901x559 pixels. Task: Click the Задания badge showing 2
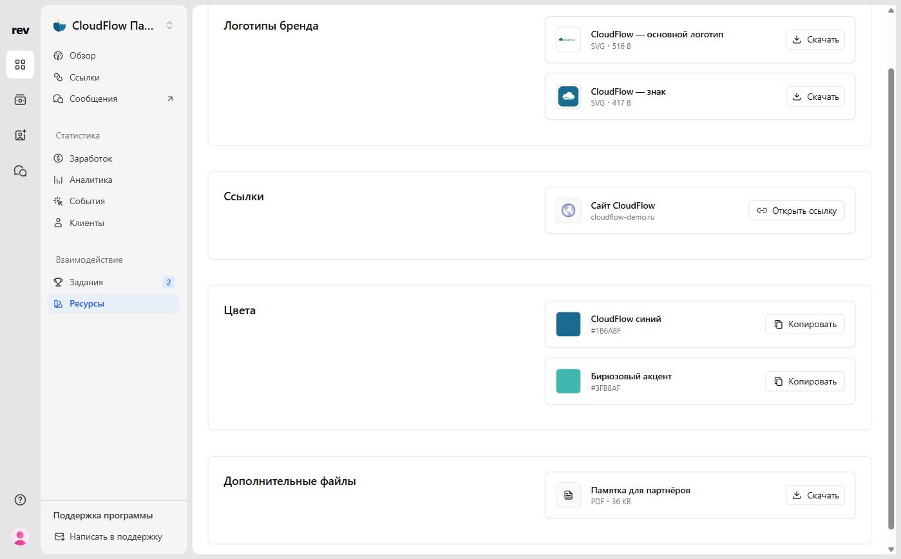coord(169,282)
